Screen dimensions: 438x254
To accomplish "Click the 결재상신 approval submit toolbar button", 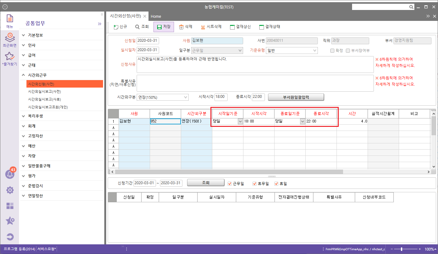I will tap(240, 27).
